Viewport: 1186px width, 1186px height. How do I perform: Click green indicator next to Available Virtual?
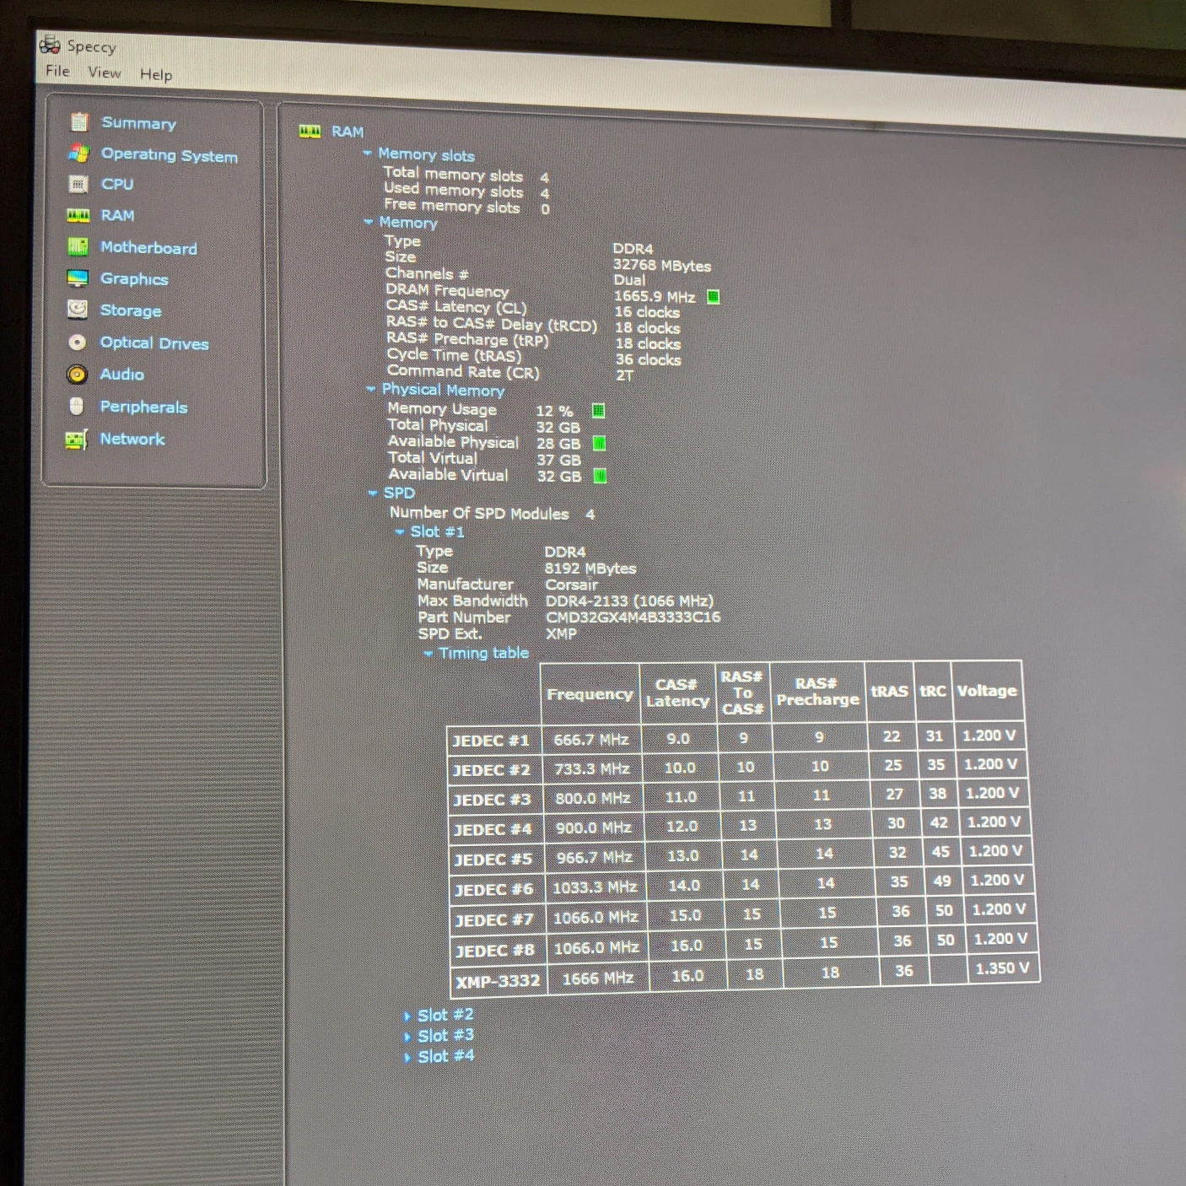600,476
